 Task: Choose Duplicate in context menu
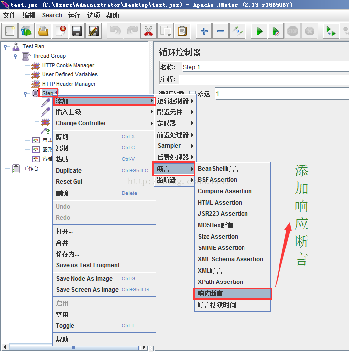(x=104, y=171)
